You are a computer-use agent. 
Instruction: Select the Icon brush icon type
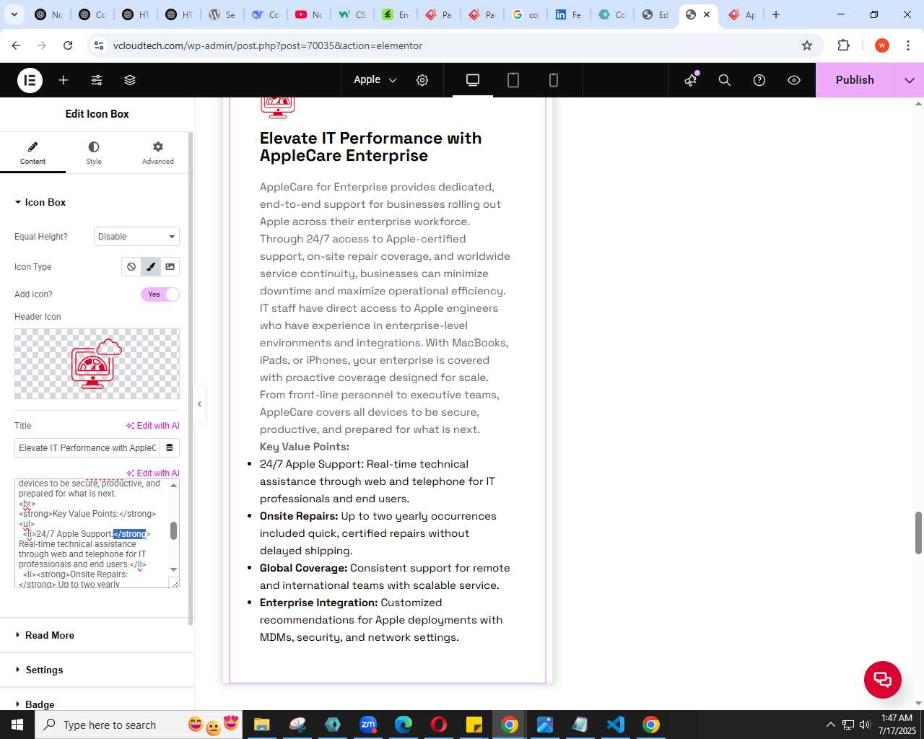tap(151, 267)
